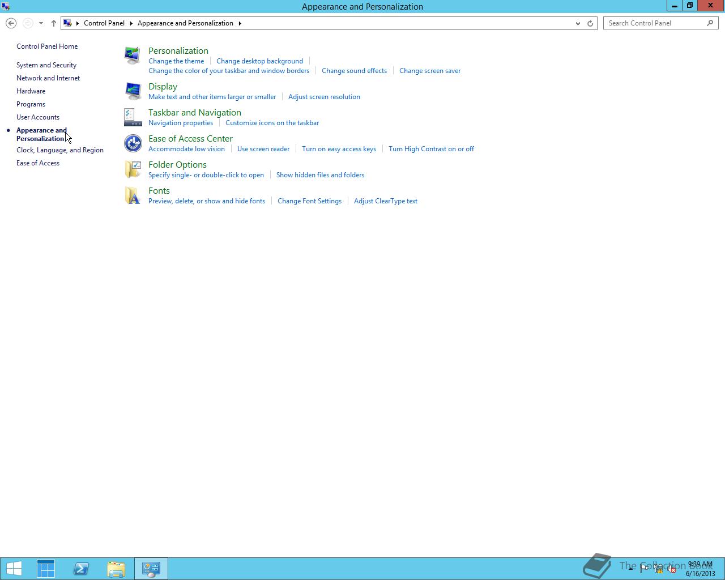This screenshot has height=580, width=725.
Task: Open Ease of Access in sidebar
Action: (38, 163)
